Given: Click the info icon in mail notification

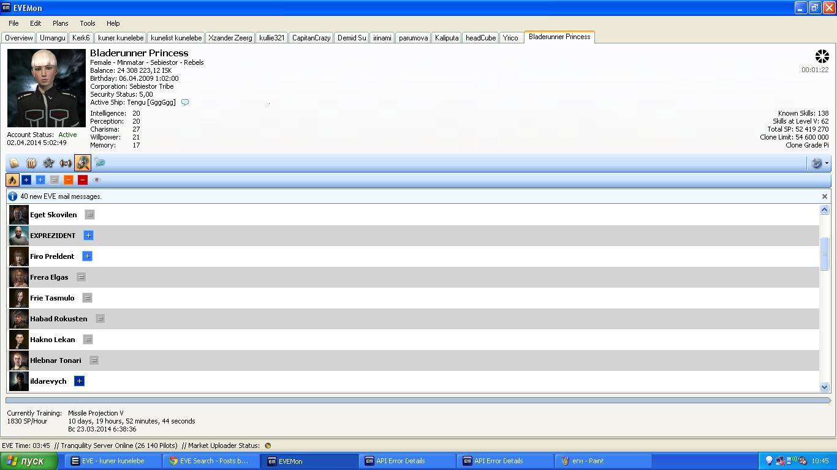Looking at the screenshot, I should pyautogui.click(x=12, y=196).
